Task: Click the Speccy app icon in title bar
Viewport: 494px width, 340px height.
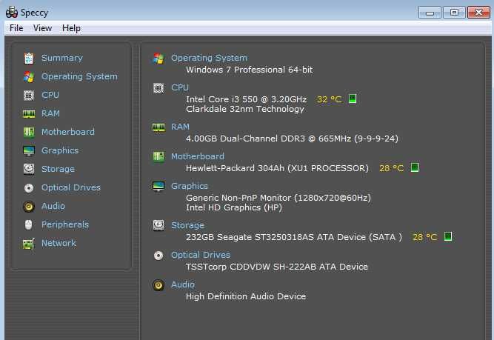Action: pyautogui.click(x=12, y=13)
